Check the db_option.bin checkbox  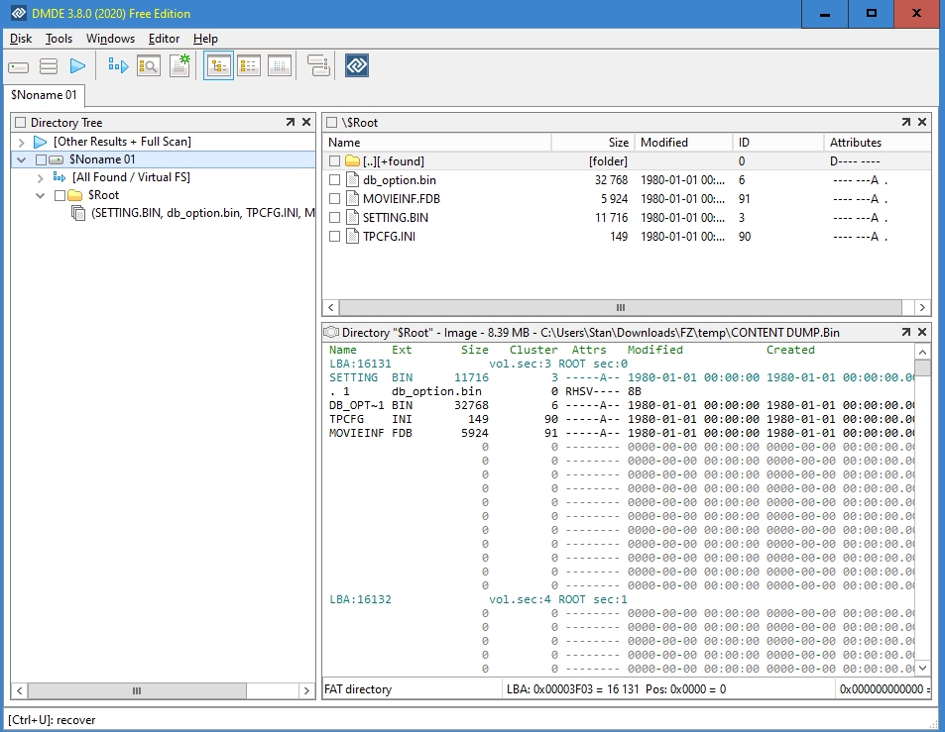pos(334,180)
